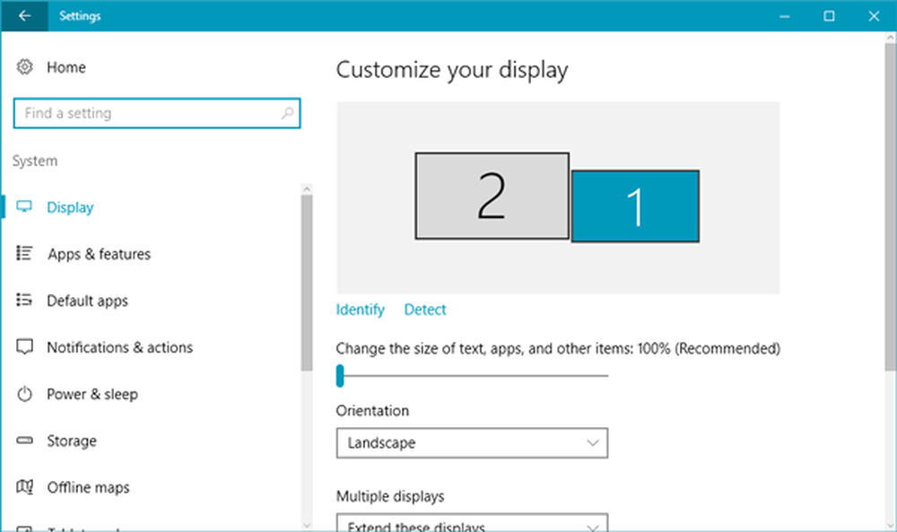Image resolution: width=897 pixels, height=532 pixels.
Task: Close the Settings window
Action: pyautogui.click(x=874, y=16)
